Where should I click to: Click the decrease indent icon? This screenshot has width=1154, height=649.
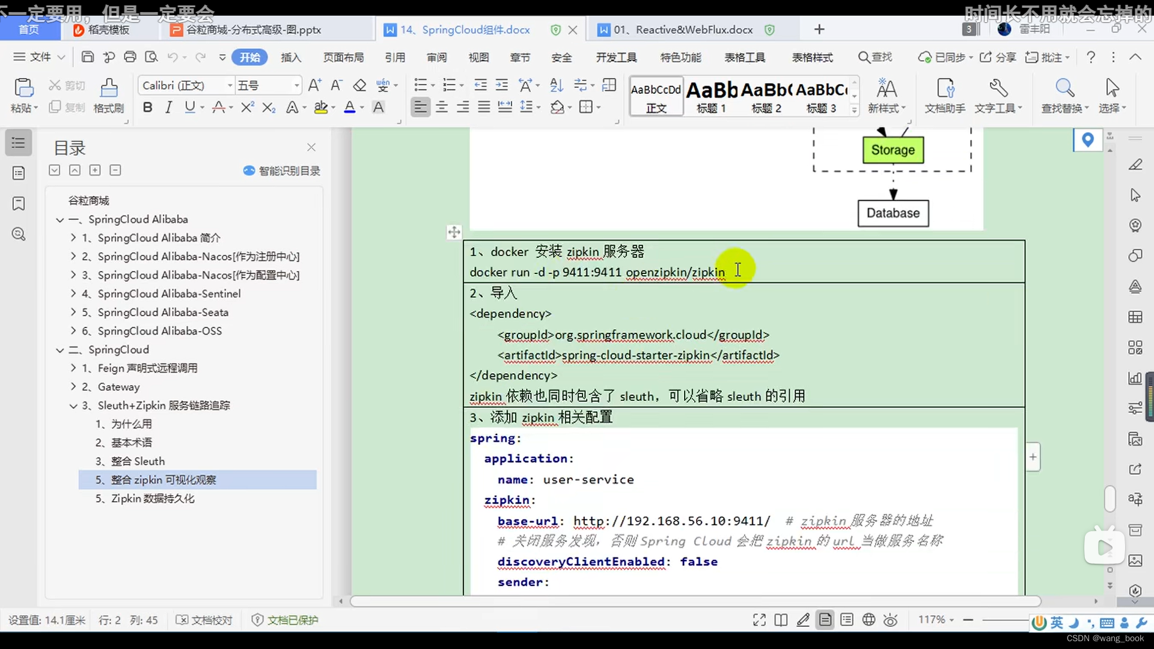pyautogui.click(x=480, y=85)
